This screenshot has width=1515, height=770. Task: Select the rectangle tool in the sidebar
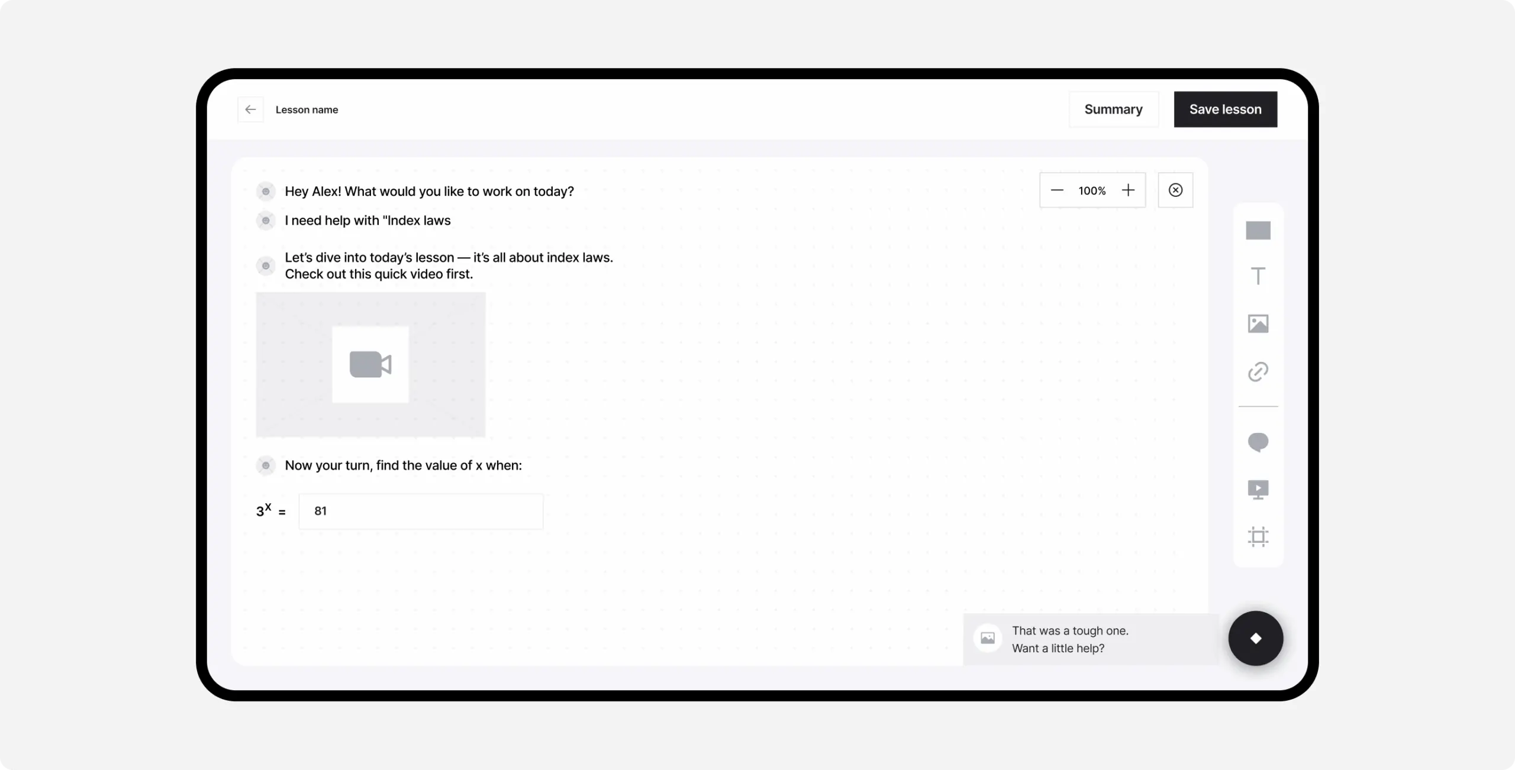tap(1258, 230)
